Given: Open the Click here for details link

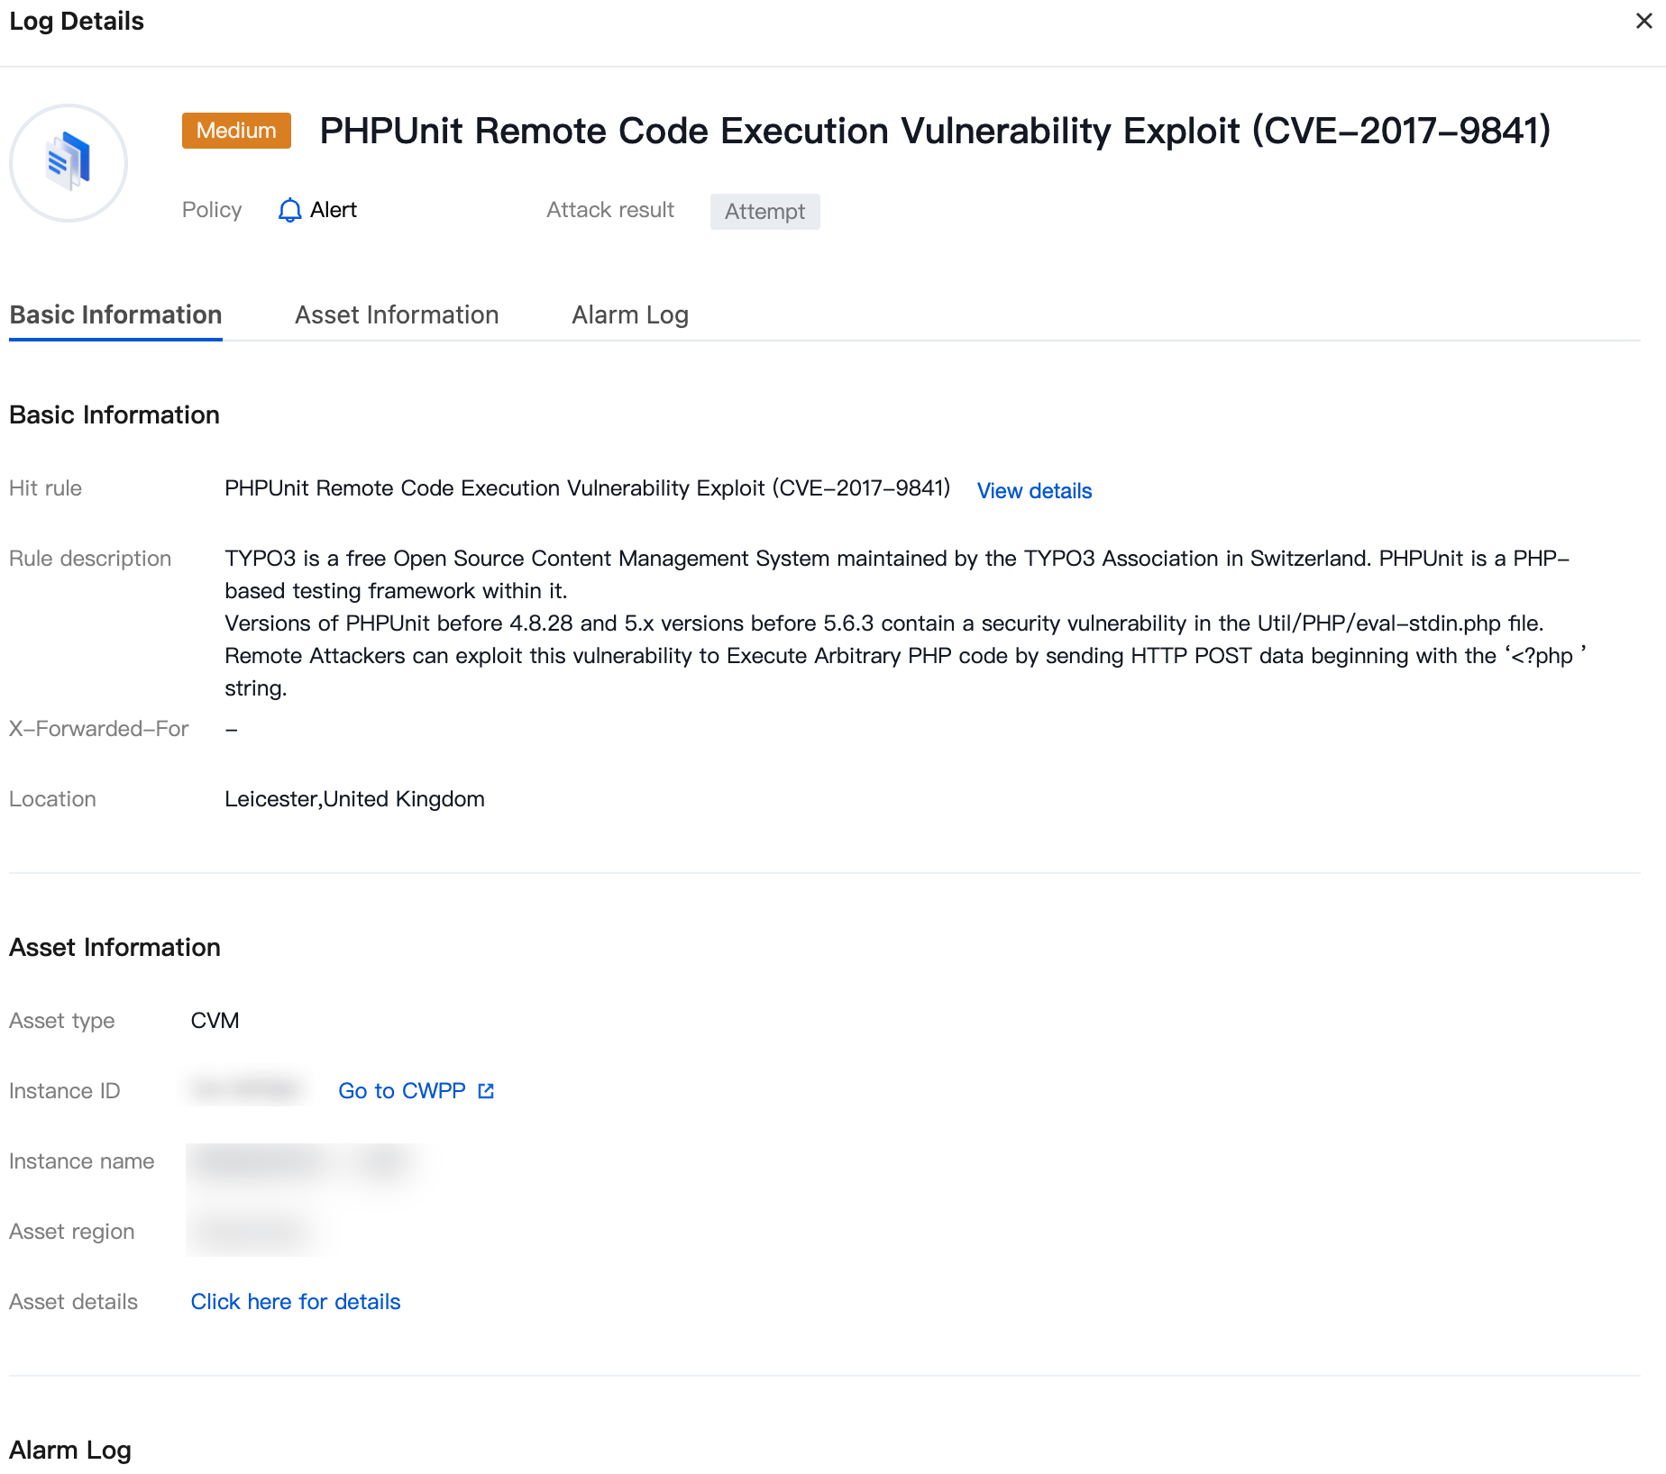Looking at the screenshot, I should point(296,1302).
